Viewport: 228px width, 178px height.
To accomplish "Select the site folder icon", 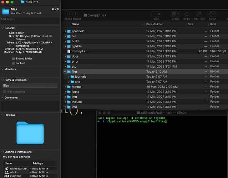I will point(72,82).
